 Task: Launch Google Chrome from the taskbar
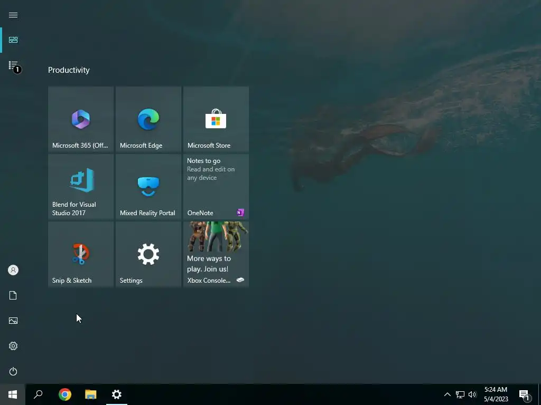tap(65, 394)
